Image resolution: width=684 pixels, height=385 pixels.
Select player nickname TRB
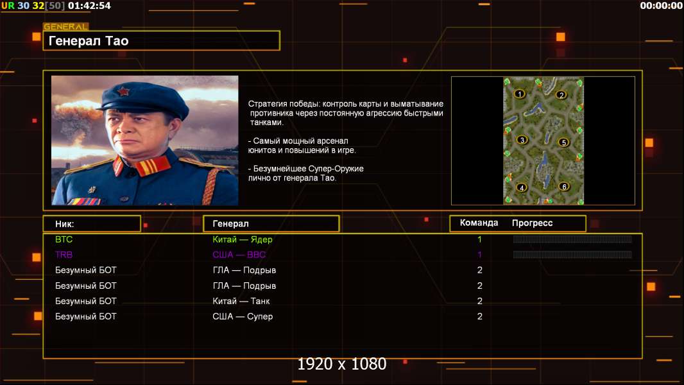click(x=64, y=255)
